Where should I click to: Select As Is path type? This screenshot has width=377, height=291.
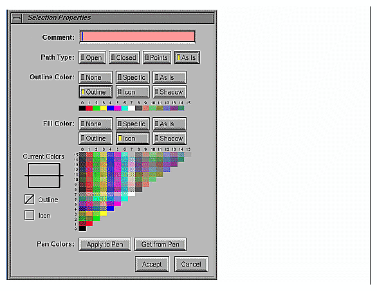[x=187, y=57]
